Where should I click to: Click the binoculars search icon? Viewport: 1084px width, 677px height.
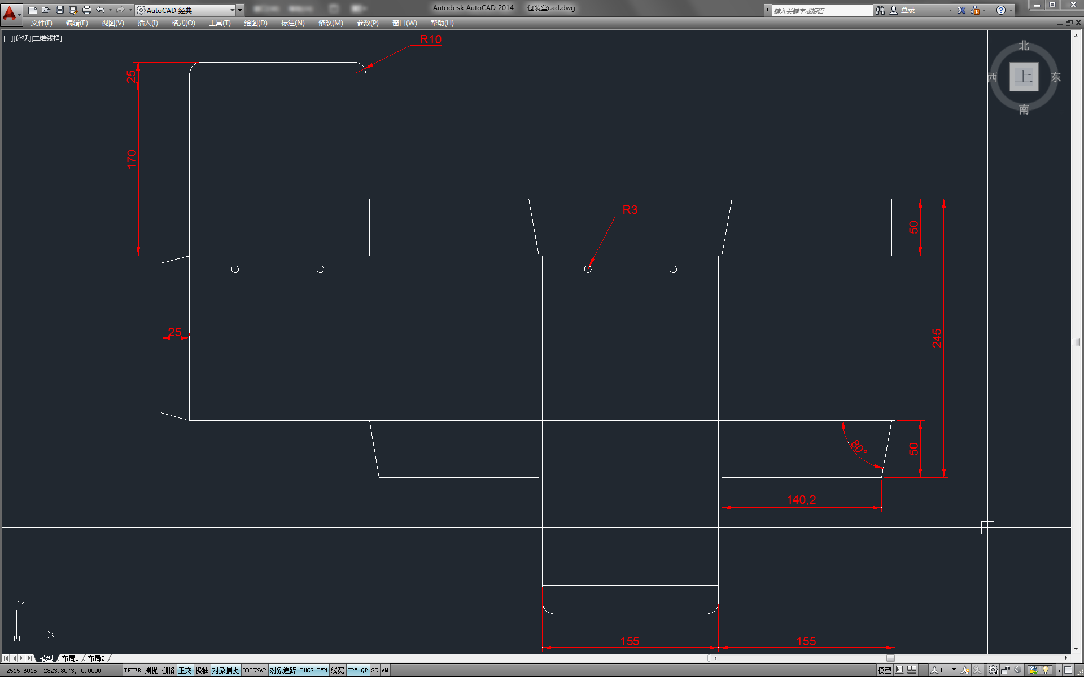(880, 10)
